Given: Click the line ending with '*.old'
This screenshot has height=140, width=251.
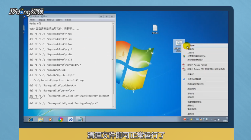Looking at the screenshot, I should pos(51,60).
